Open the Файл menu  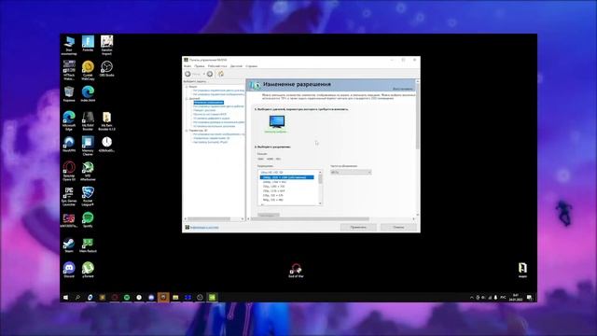tap(187, 66)
